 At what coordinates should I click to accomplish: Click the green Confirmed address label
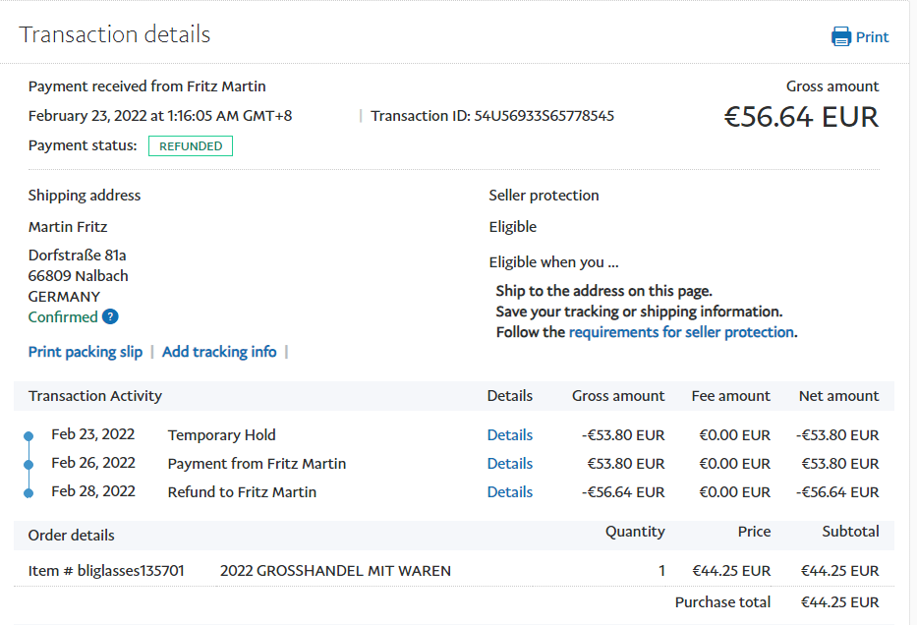click(63, 316)
